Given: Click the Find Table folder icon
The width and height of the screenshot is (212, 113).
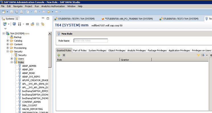Looking at the screenshot, I should (32, 24).
